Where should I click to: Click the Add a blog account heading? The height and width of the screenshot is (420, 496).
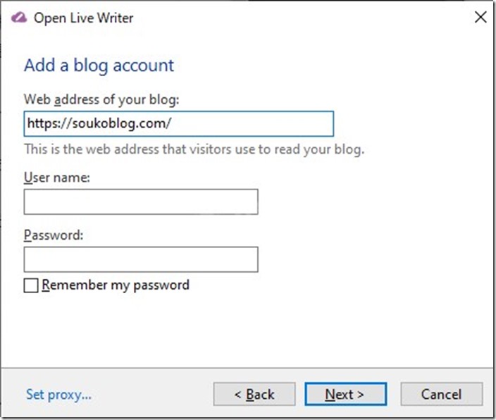(x=99, y=66)
